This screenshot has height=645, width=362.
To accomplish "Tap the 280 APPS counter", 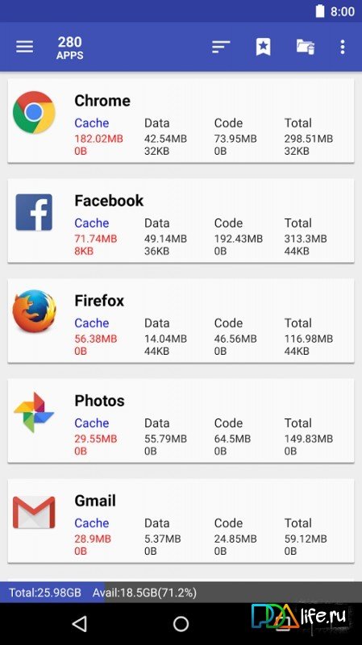I will (x=70, y=48).
